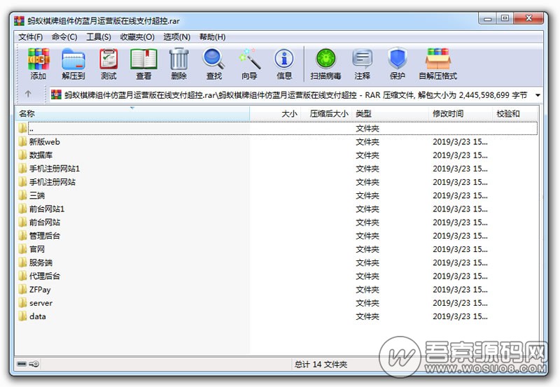The image size is (560, 387).
Task: Select the 前台网站 folder
Action: [x=277, y=223]
